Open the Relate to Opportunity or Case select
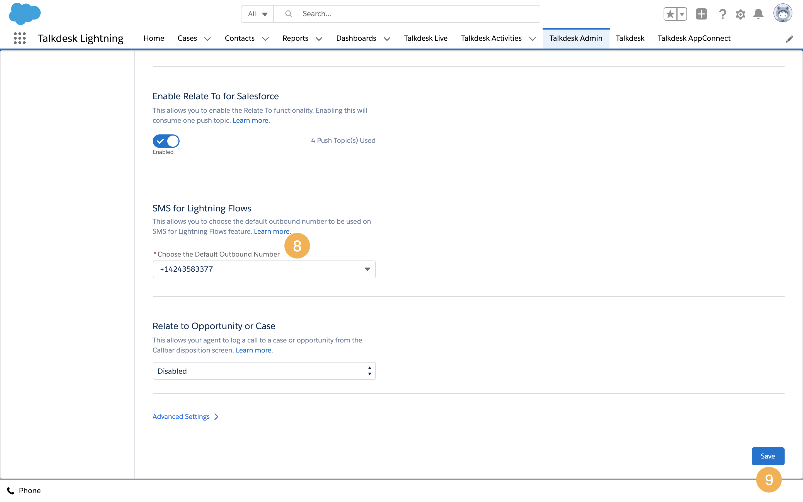Screen dimensions: 803x502 (264, 371)
